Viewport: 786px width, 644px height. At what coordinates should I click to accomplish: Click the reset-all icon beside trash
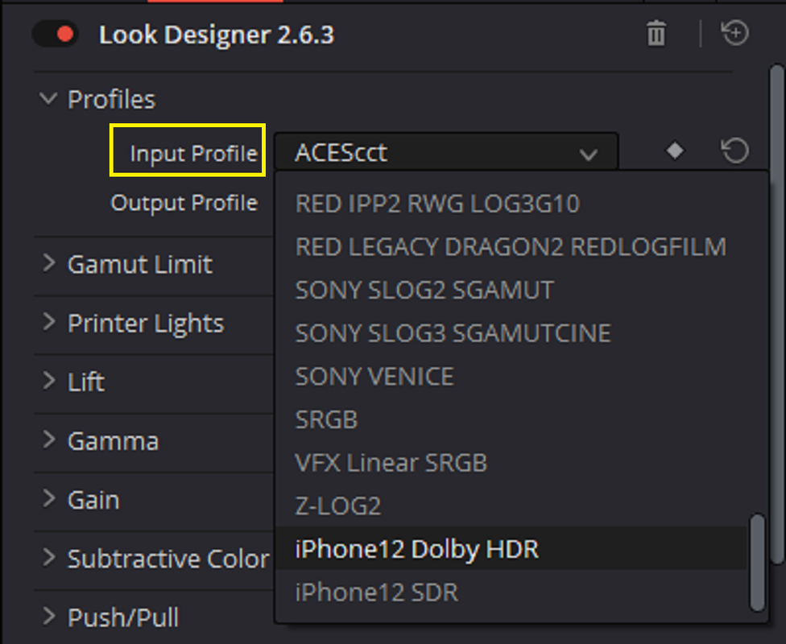point(735,34)
